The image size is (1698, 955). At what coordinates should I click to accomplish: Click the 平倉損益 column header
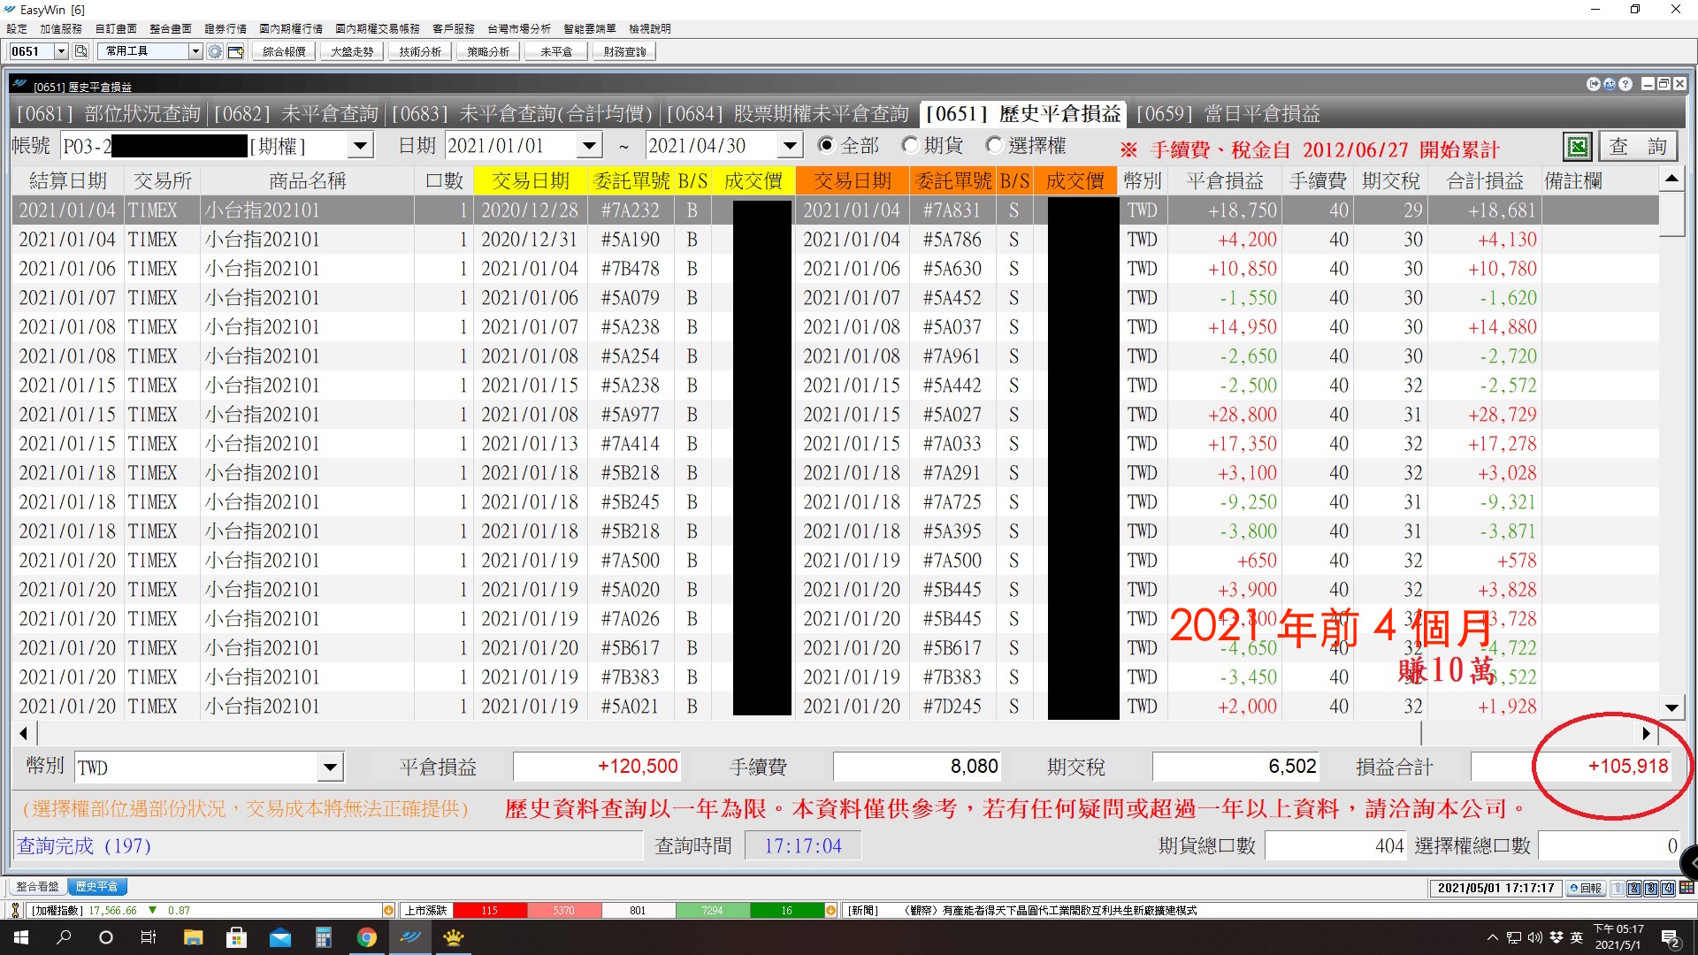(1225, 181)
